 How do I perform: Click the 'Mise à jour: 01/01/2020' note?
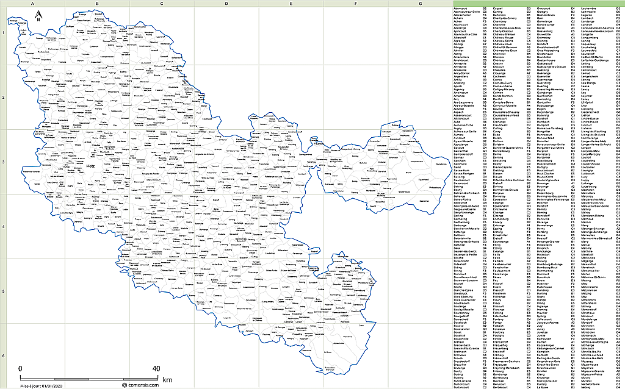[42, 386]
